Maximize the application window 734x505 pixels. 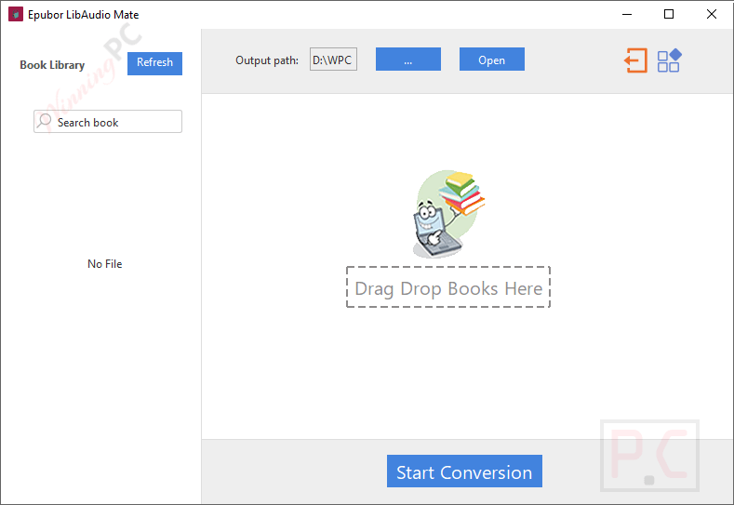click(x=669, y=14)
